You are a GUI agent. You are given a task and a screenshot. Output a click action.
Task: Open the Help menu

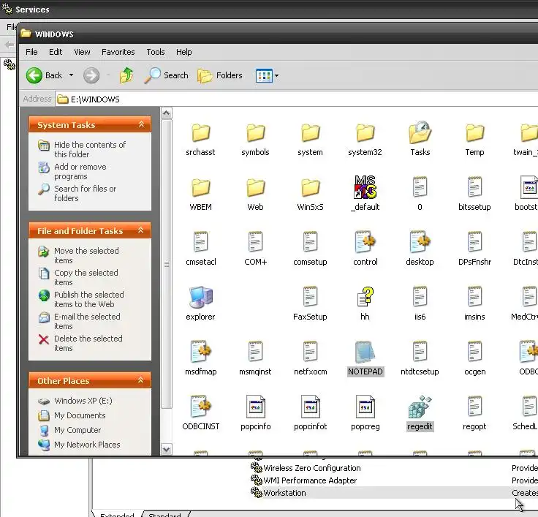[x=184, y=52]
